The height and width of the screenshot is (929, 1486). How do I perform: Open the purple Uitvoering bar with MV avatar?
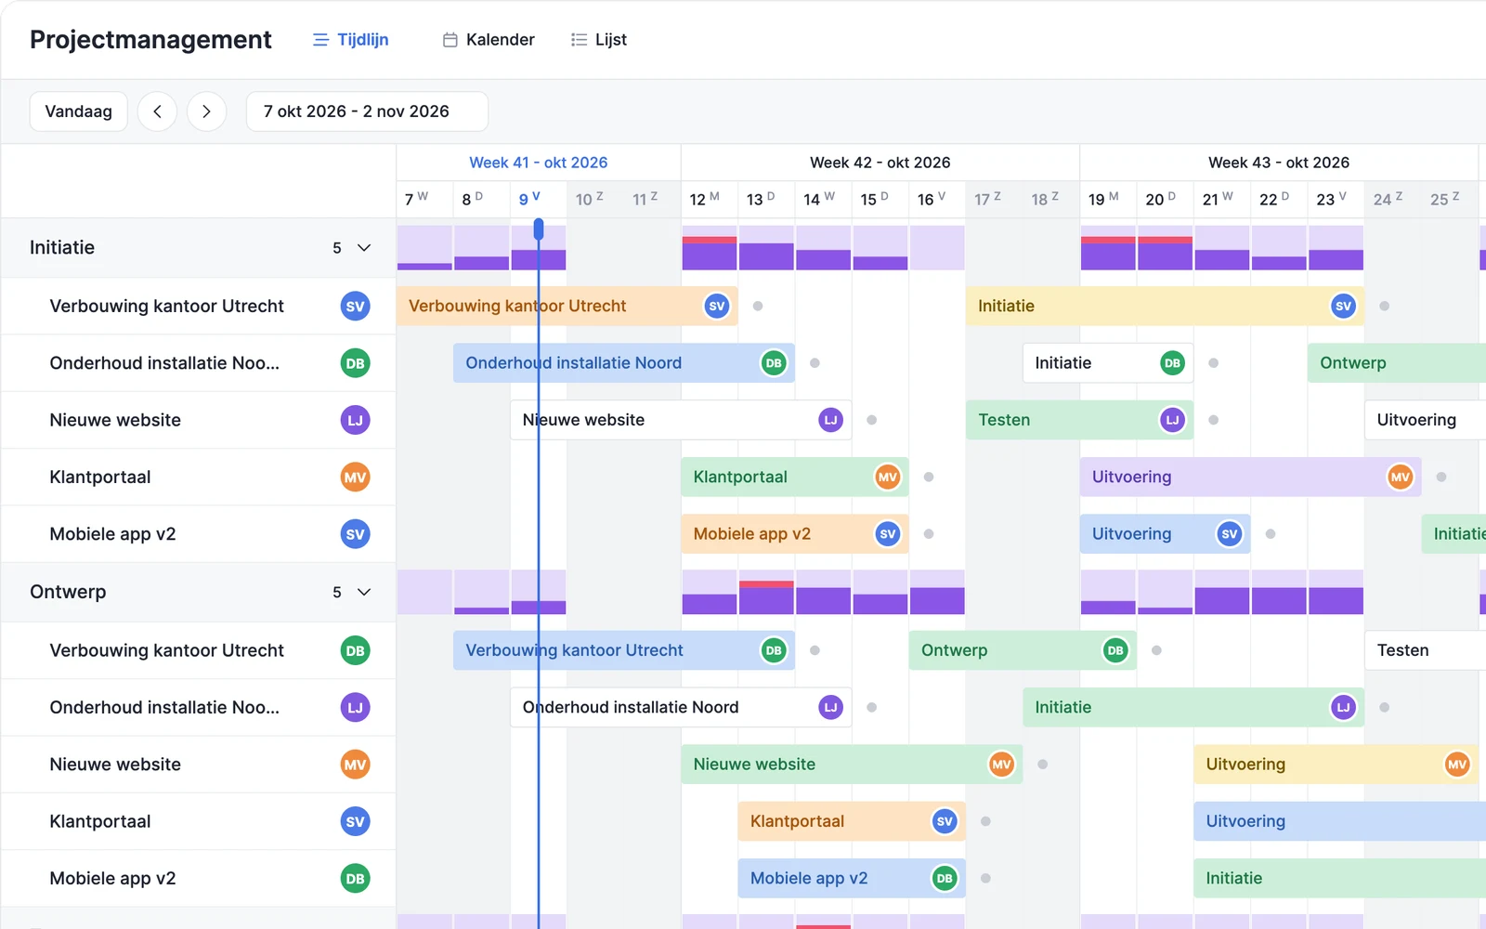tap(1250, 477)
